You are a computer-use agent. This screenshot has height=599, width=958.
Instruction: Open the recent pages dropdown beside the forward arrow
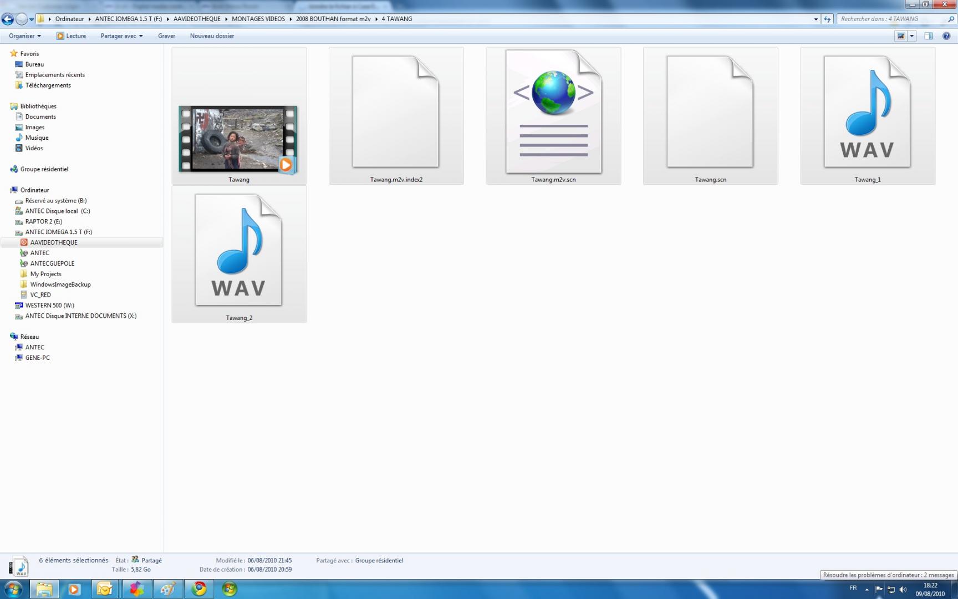pos(32,19)
